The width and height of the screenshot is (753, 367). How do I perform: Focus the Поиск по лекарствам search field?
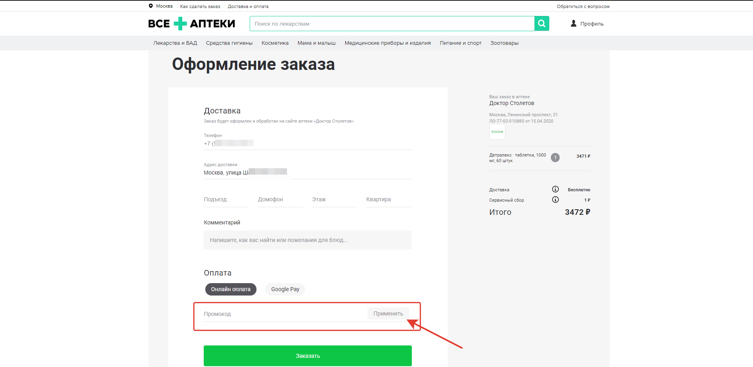[392, 24]
